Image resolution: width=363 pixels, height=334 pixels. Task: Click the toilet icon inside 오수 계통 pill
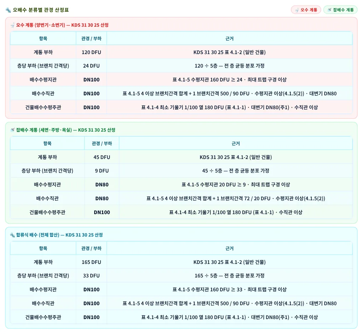pyautogui.click(x=297, y=10)
